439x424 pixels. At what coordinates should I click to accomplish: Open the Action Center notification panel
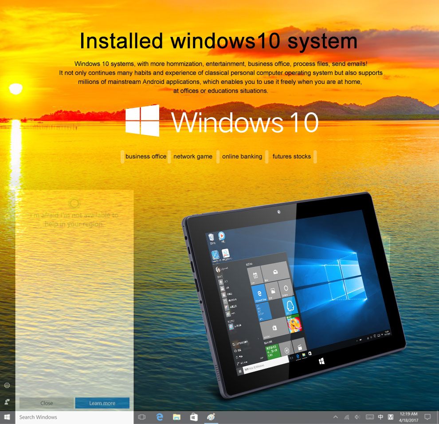pyautogui.click(x=427, y=417)
